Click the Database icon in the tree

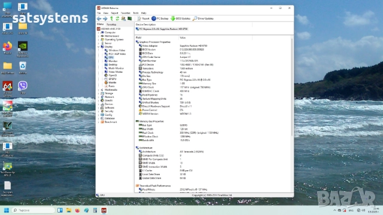102,118
